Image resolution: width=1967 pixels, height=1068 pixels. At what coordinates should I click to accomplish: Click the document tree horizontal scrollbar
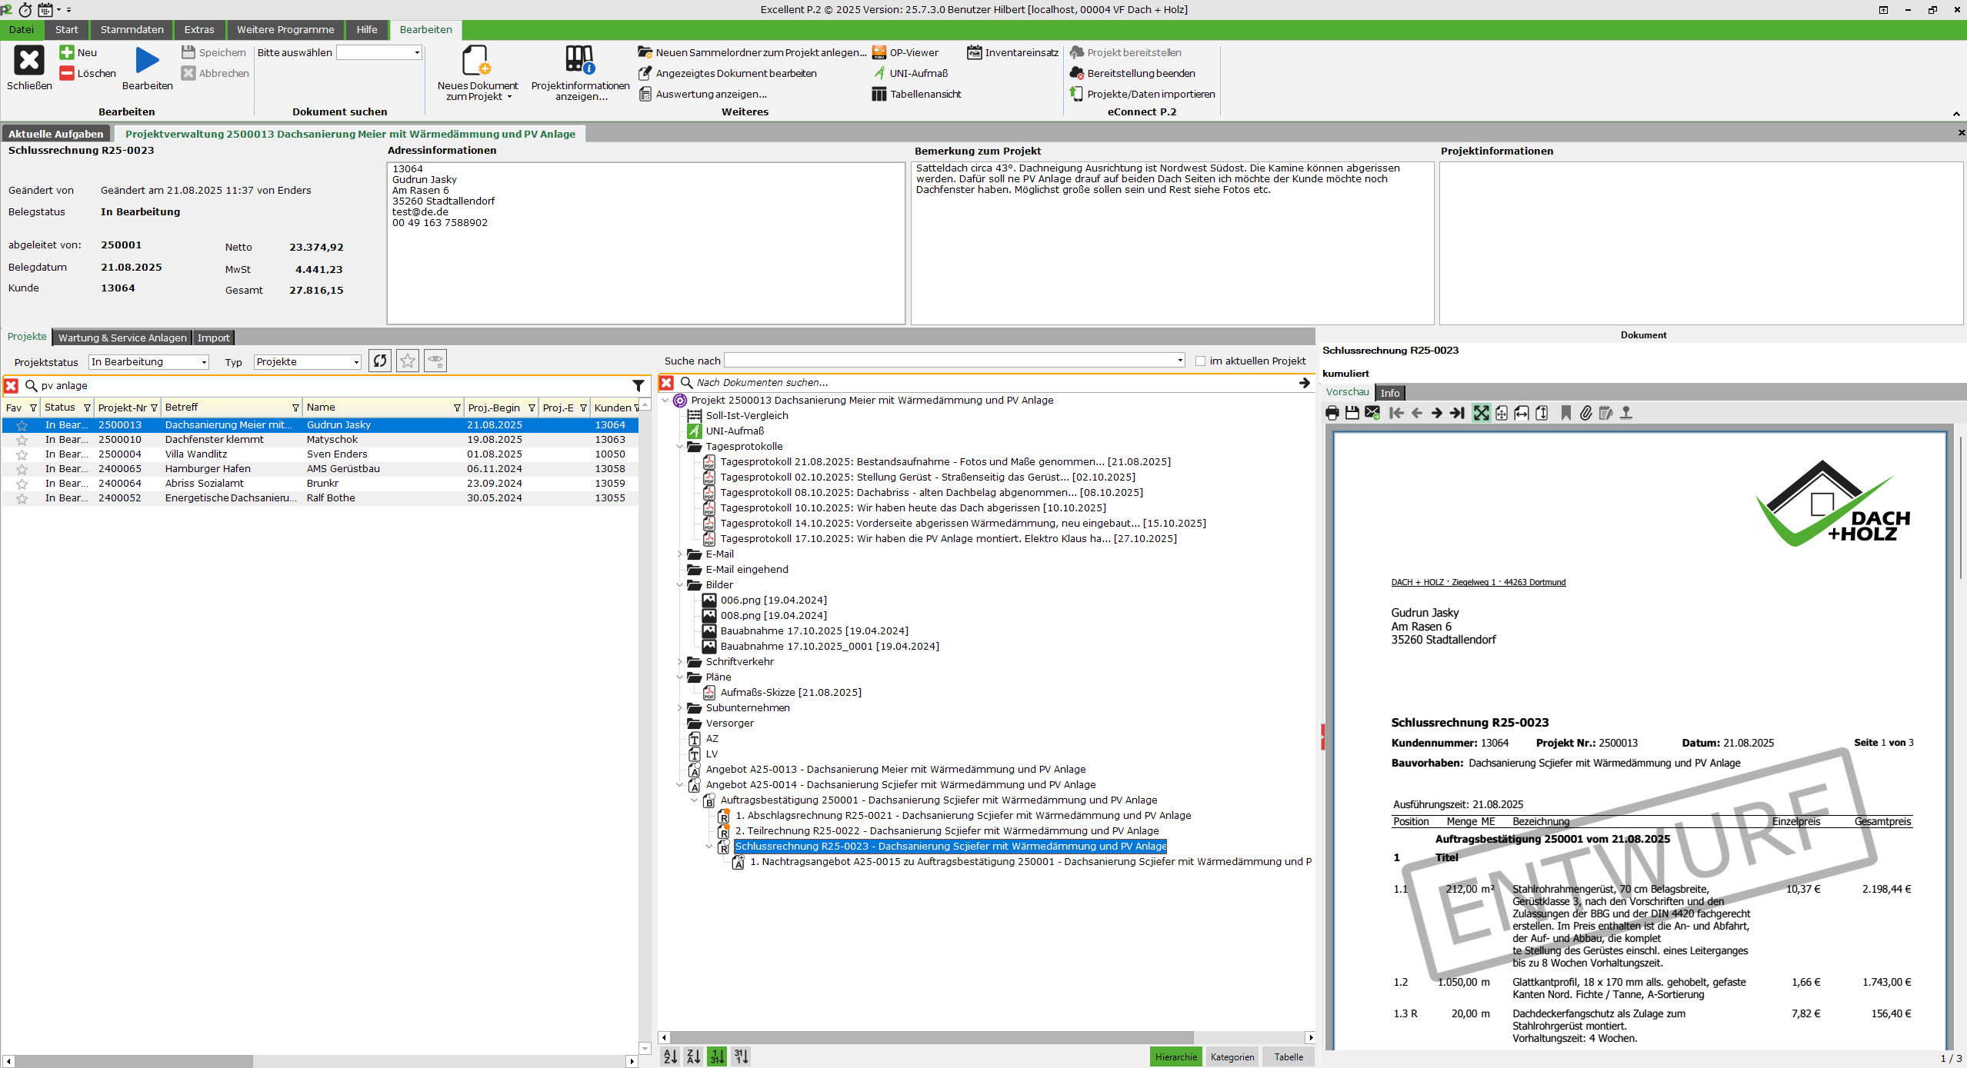pyautogui.click(x=931, y=1037)
